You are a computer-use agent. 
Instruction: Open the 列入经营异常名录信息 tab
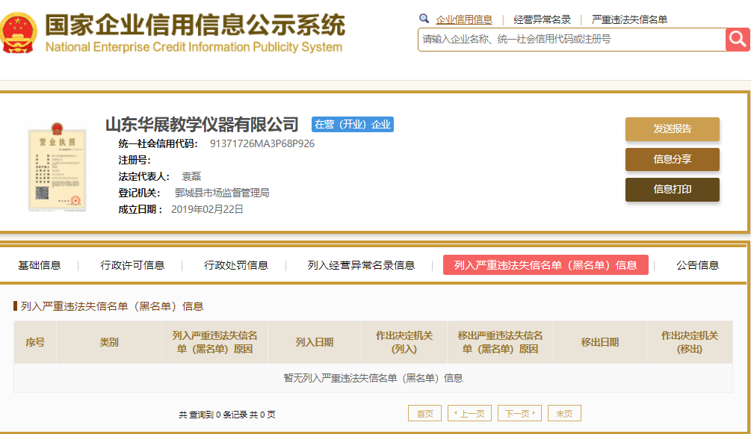(361, 265)
